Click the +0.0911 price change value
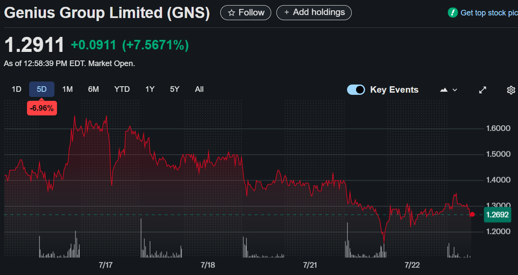 pyautogui.click(x=93, y=45)
